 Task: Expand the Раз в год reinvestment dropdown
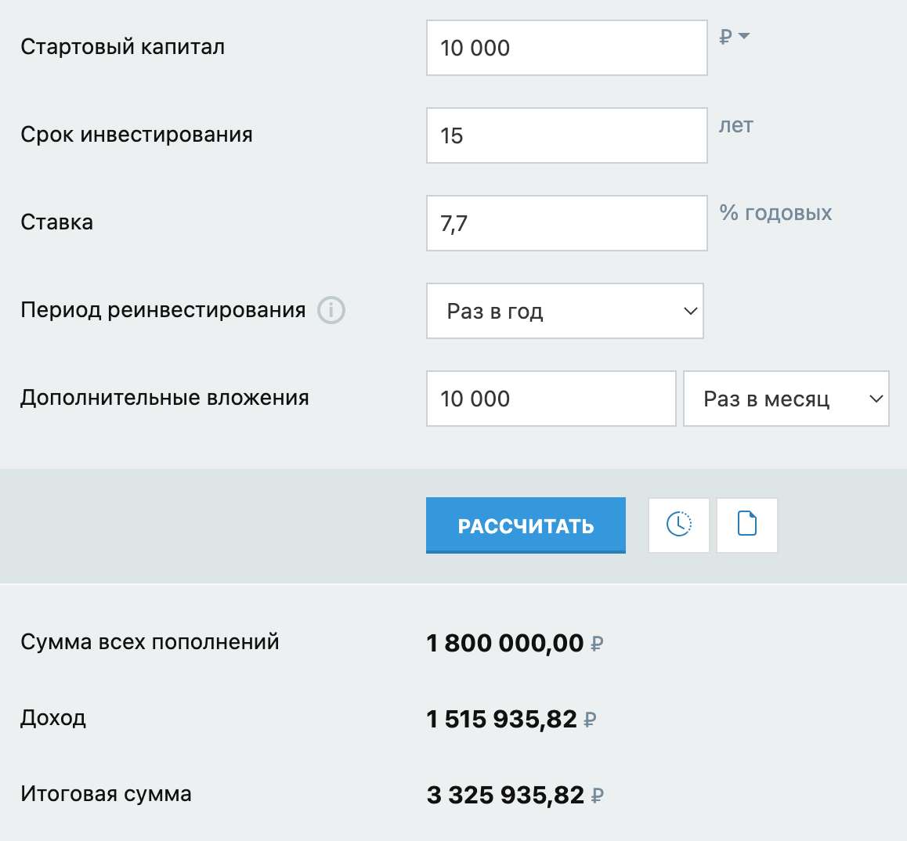(564, 311)
